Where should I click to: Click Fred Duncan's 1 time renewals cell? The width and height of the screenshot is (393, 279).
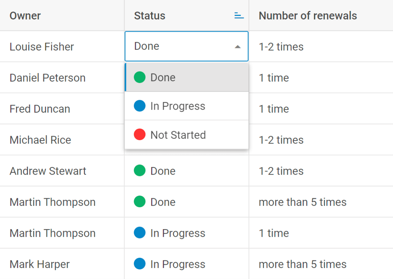pyautogui.click(x=321, y=109)
